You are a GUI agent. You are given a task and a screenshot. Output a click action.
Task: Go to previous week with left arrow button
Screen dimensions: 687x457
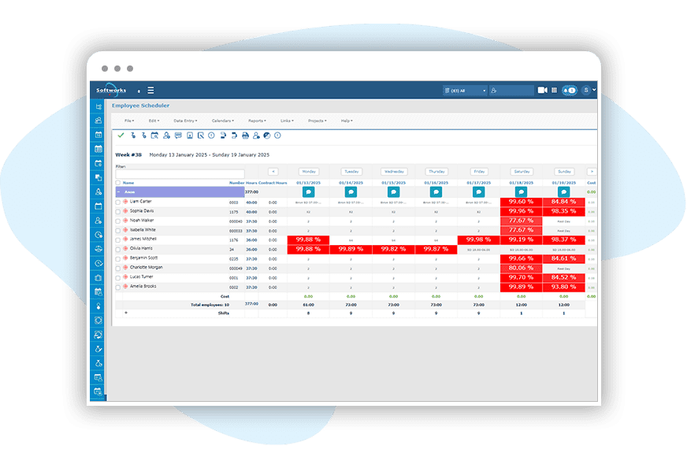click(x=273, y=171)
